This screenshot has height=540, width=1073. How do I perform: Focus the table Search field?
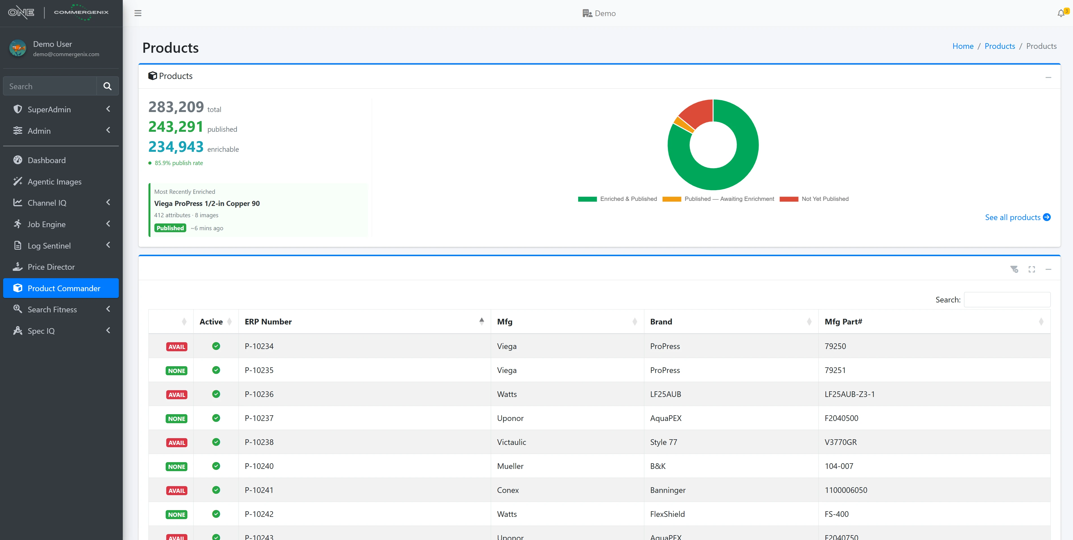[x=1007, y=300]
